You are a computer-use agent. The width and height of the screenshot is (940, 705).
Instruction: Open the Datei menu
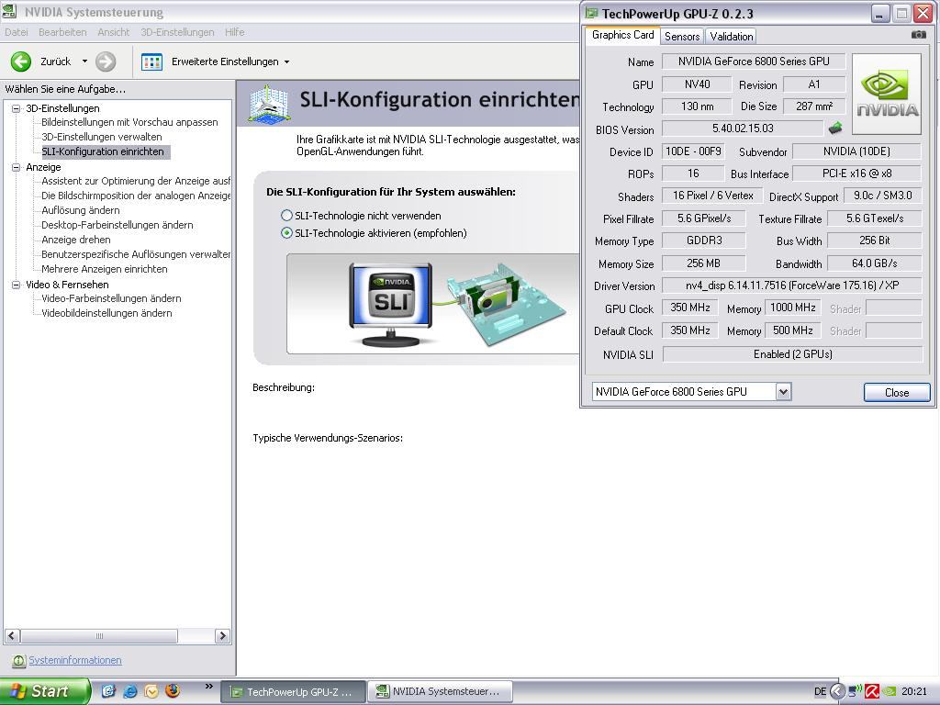pyautogui.click(x=17, y=32)
